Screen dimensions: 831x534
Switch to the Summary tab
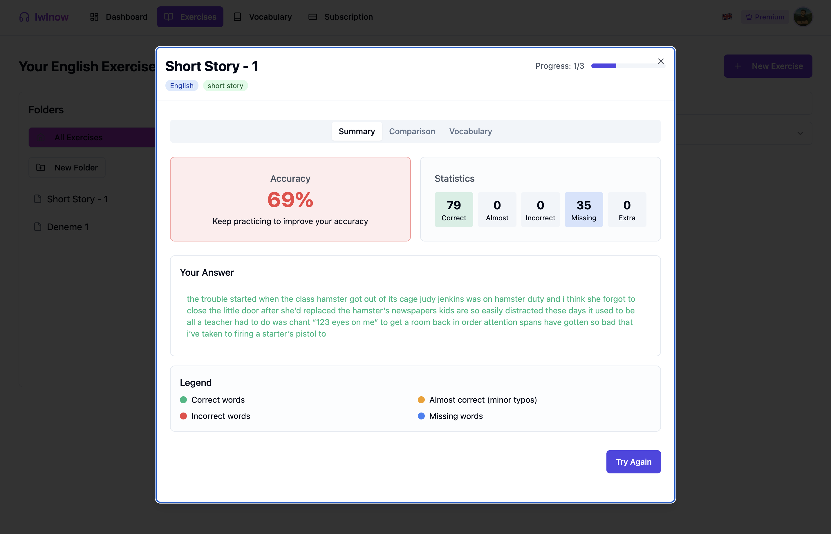[x=357, y=131]
